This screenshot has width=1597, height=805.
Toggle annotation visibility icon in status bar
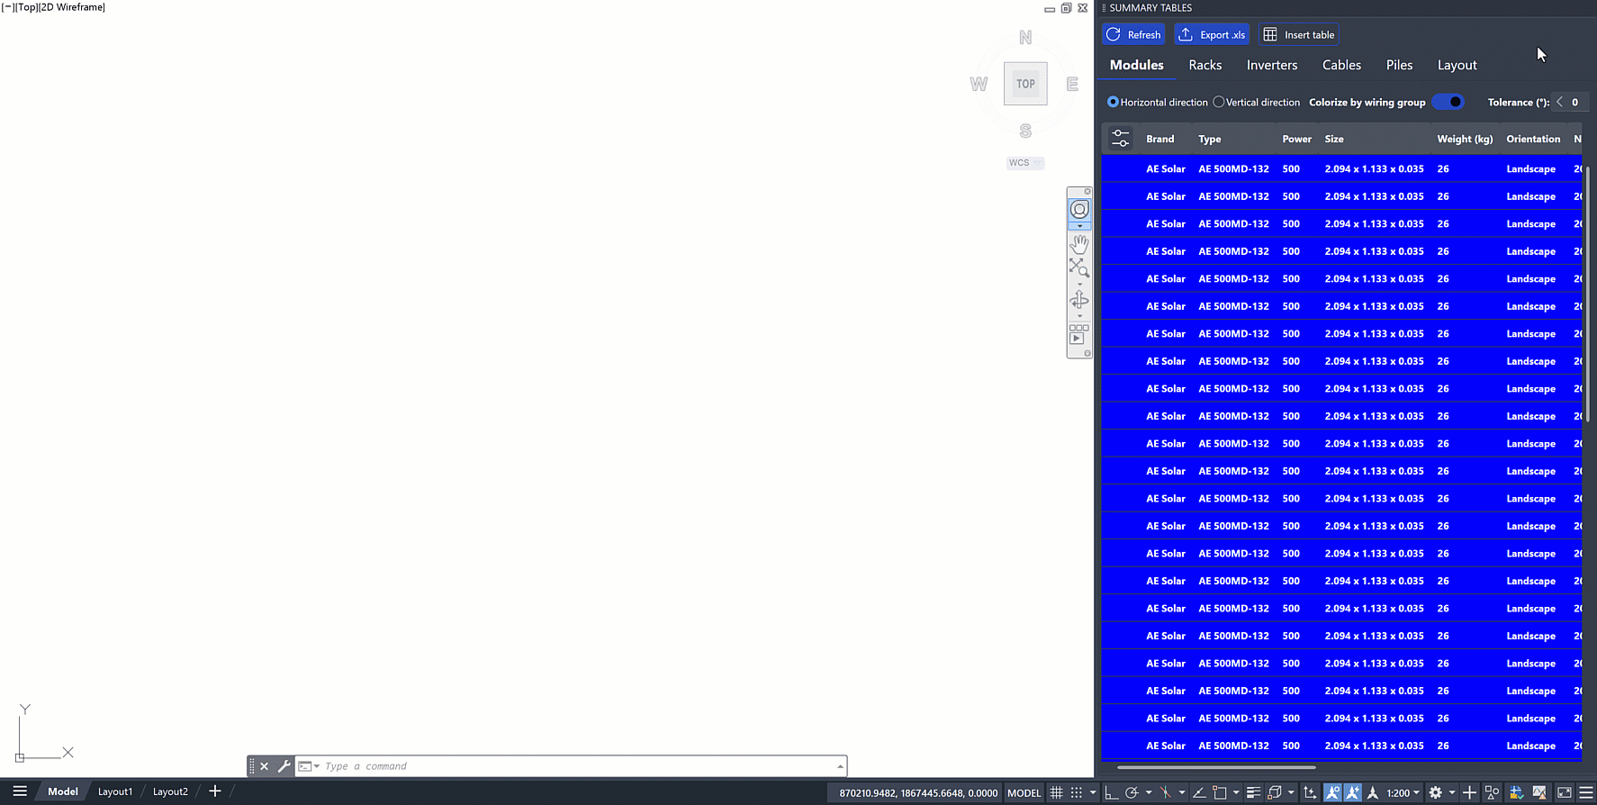pos(1332,792)
